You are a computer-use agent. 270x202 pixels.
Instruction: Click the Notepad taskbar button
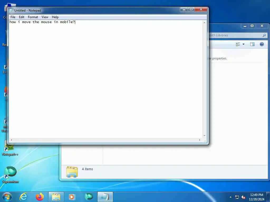point(105,197)
